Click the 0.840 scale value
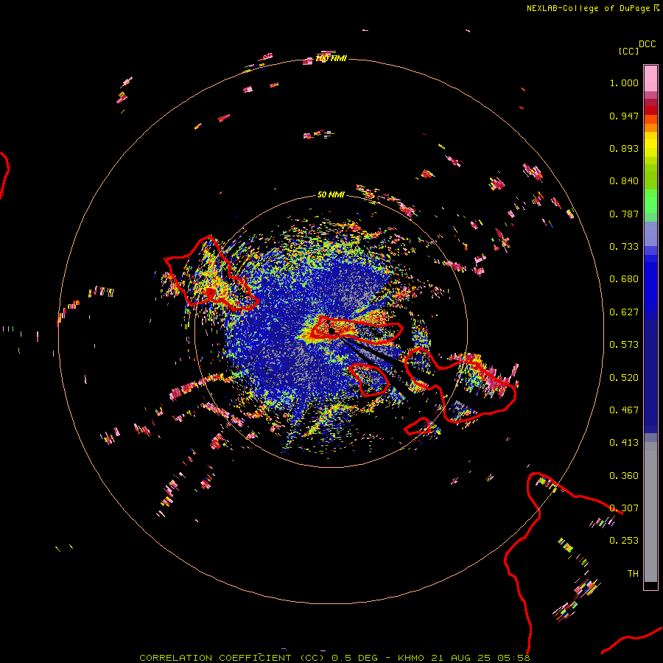The height and width of the screenshot is (663, 663). 624,181
